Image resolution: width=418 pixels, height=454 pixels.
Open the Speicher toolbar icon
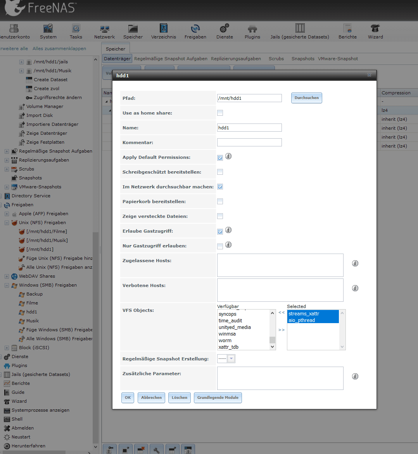133,31
